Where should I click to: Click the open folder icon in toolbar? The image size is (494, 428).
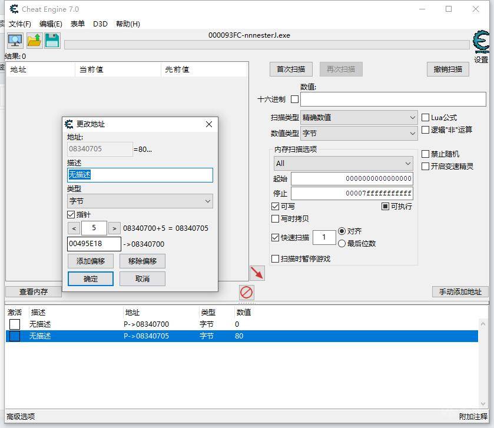click(34, 41)
